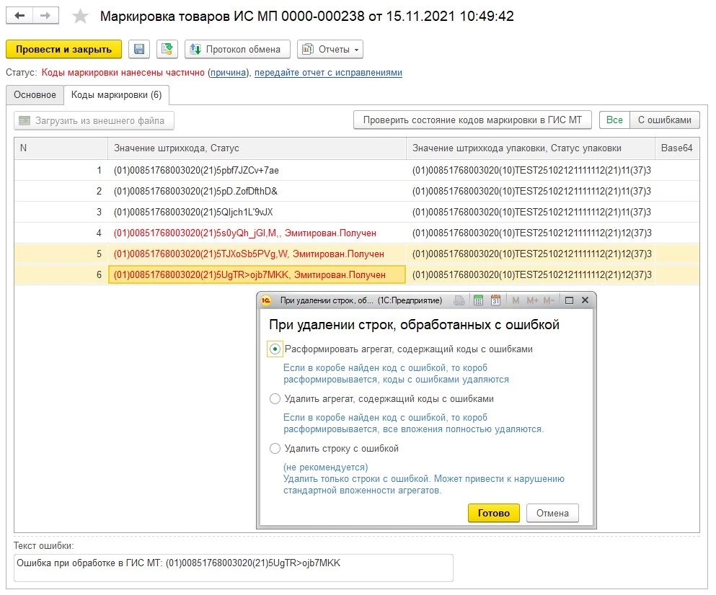Select 'Расформировать агрегат' radio option
The image size is (716, 595).
point(275,349)
